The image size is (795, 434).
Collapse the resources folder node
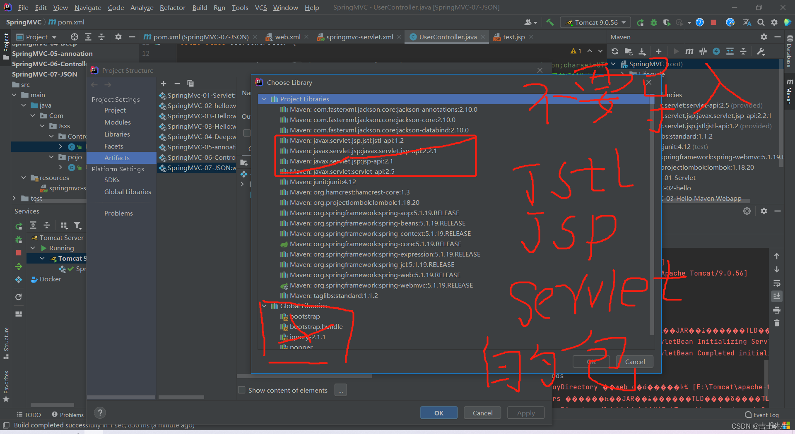[24, 177]
